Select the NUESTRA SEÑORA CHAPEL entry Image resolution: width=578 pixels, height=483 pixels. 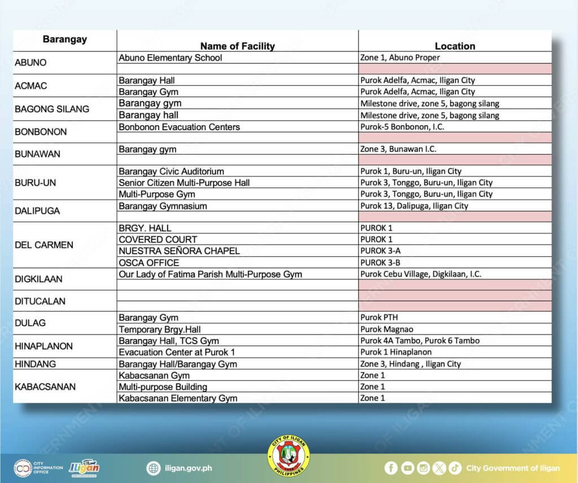pyautogui.click(x=179, y=251)
